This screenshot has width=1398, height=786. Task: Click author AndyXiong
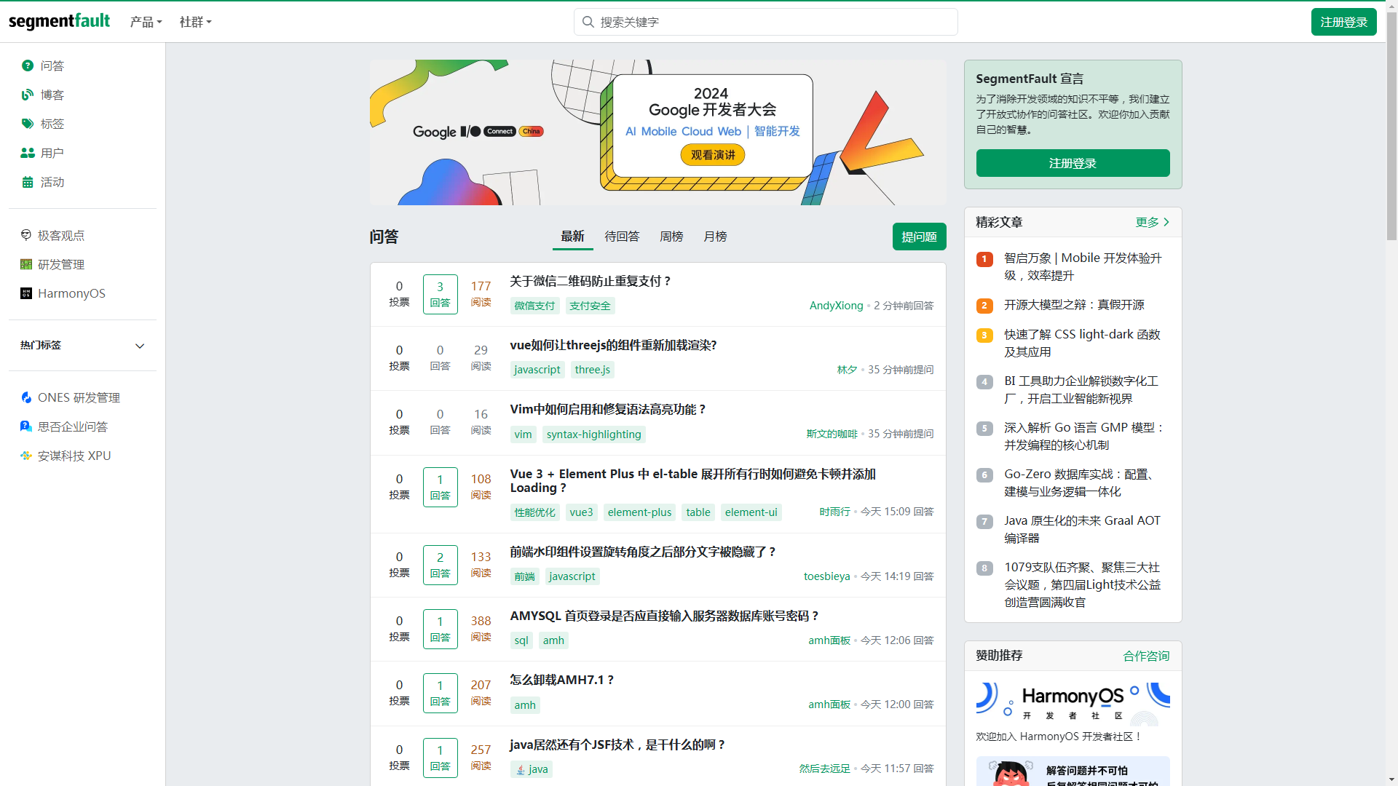coord(836,306)
